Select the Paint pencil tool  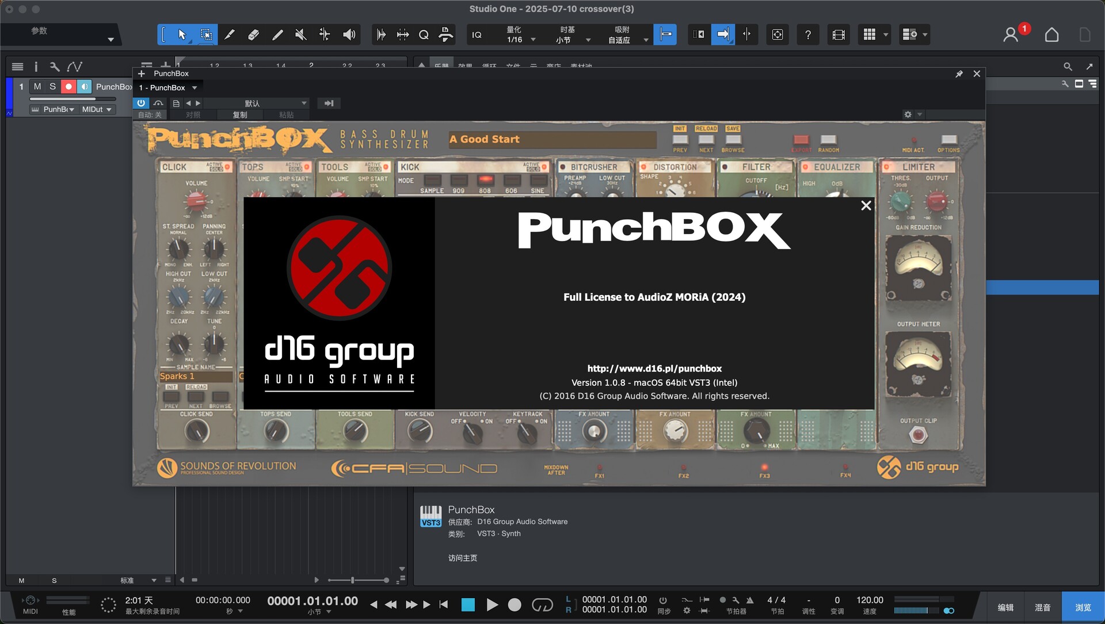(x=277, y=35)
